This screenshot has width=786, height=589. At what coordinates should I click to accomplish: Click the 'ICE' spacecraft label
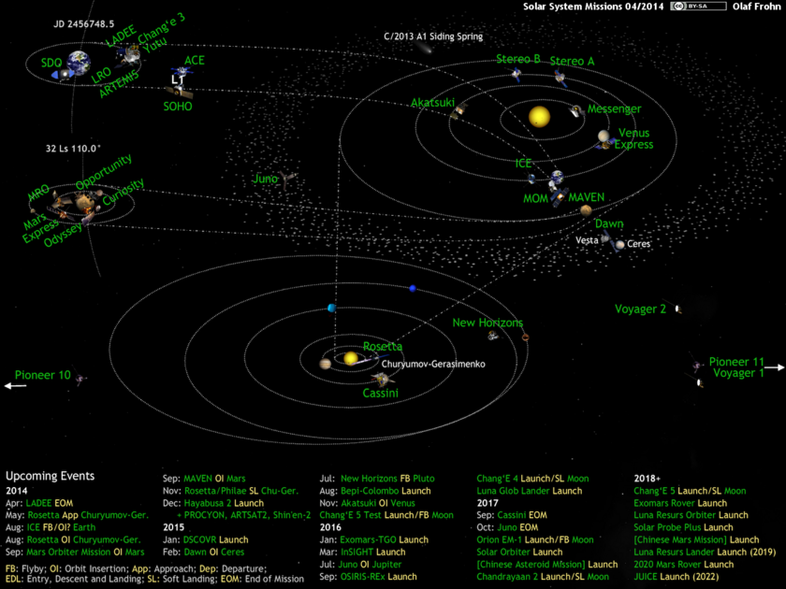click(523, 164)
